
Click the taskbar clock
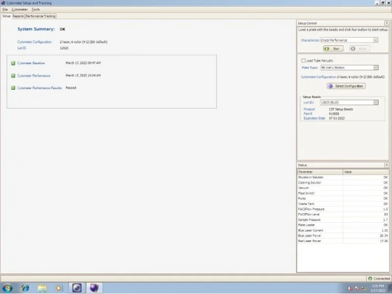[377, 288]
